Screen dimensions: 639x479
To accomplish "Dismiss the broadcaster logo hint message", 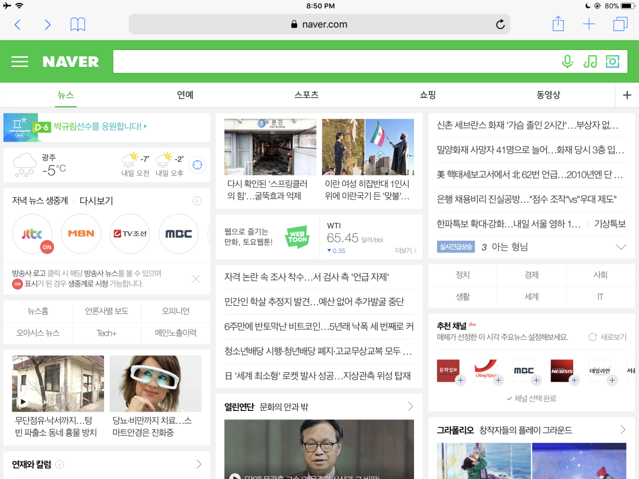I will coord(196,279).
